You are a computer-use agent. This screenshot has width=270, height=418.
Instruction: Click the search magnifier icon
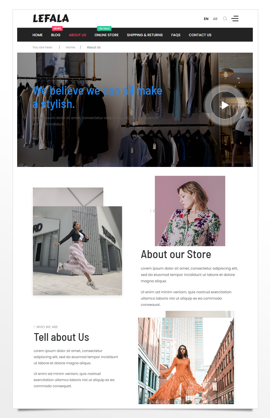coord(225,19)
